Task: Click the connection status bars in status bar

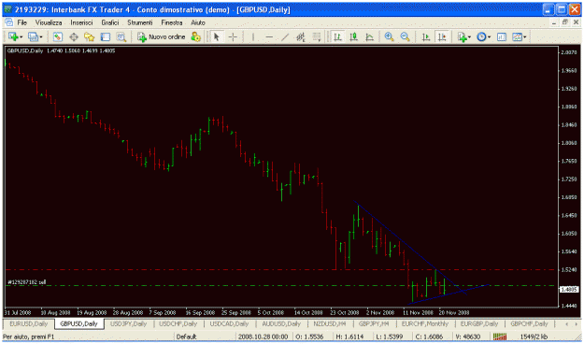Action: click(500, 337)
